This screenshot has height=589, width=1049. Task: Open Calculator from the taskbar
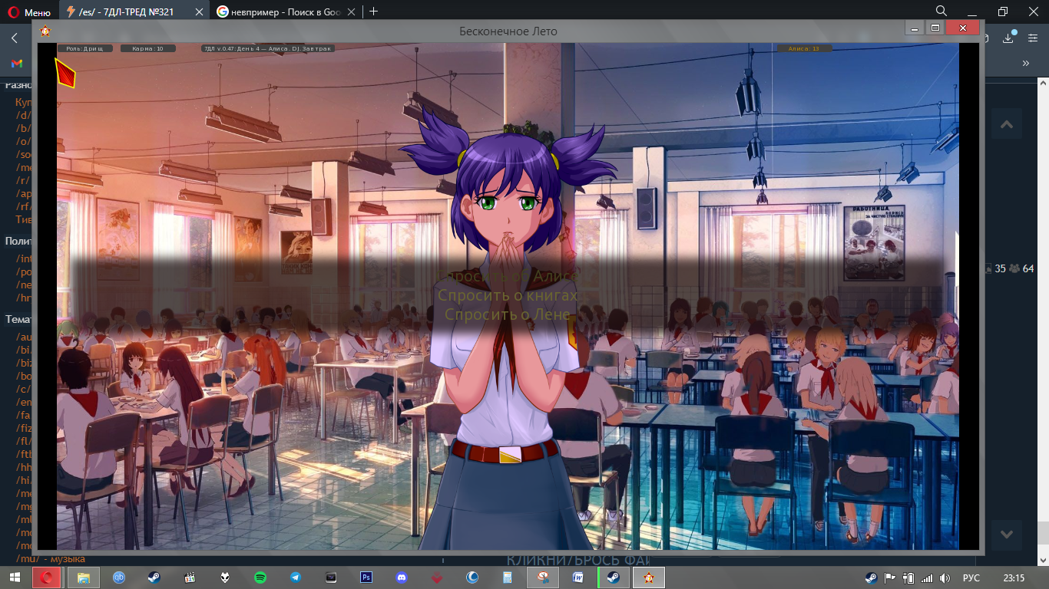point(508,577)
